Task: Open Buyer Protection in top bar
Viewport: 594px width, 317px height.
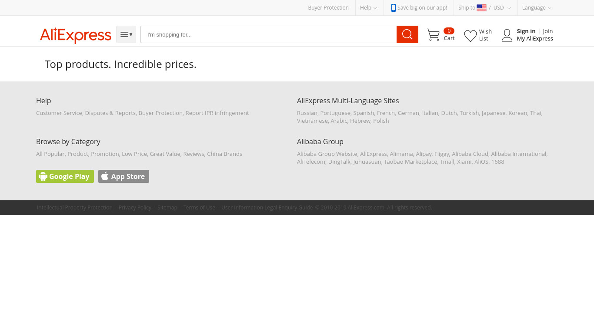Action: coord(328,8)
